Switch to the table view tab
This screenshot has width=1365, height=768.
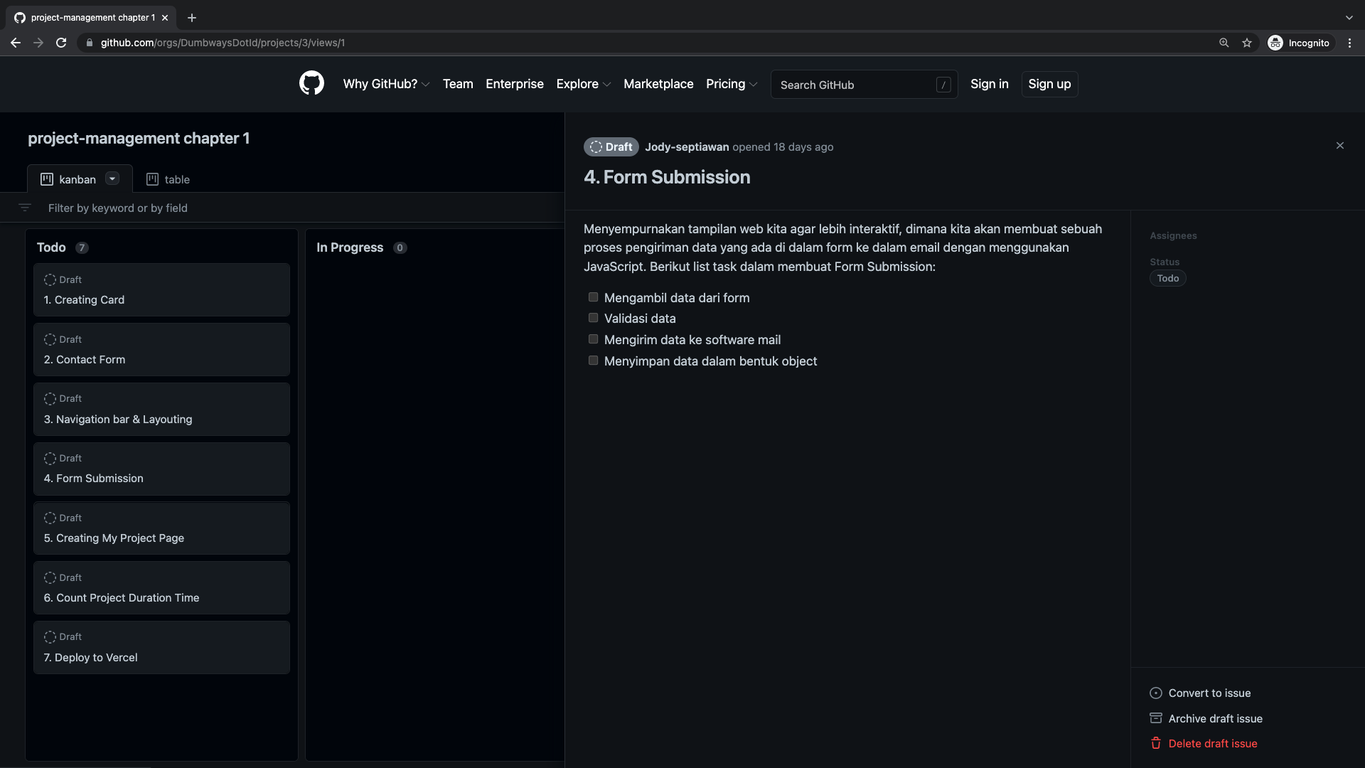(x=168, y=179)
